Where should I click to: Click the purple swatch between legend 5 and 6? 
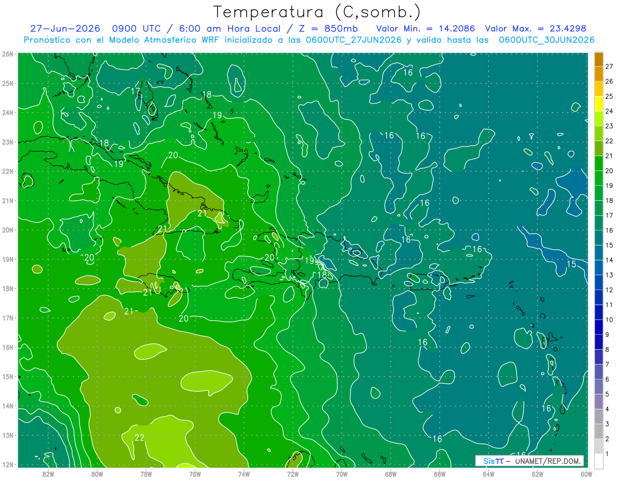[599, 387]
